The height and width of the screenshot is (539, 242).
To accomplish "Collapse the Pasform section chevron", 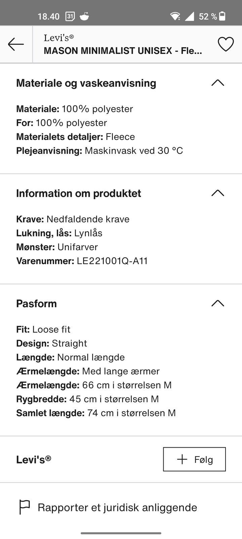I will coord(217,303).
